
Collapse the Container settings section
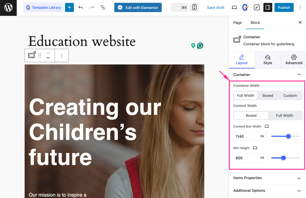point(299,74)
